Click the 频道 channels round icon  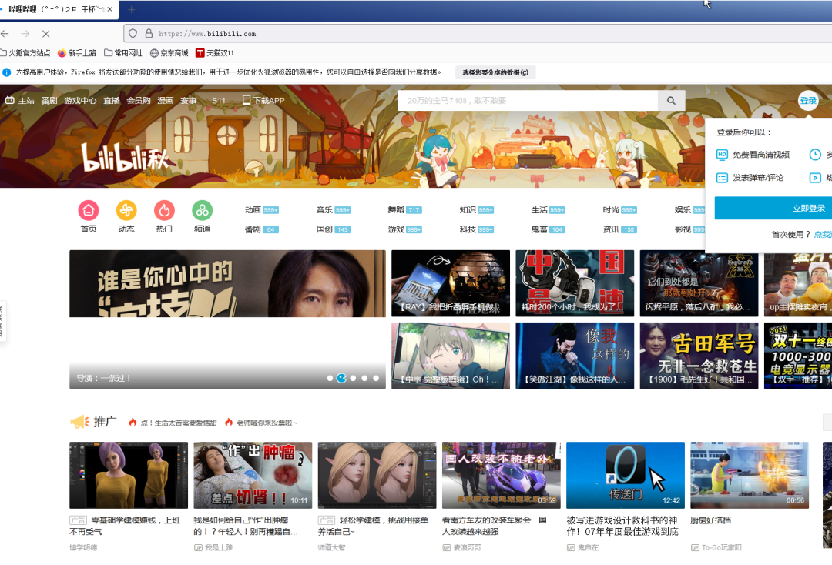[x=202, y=210]
